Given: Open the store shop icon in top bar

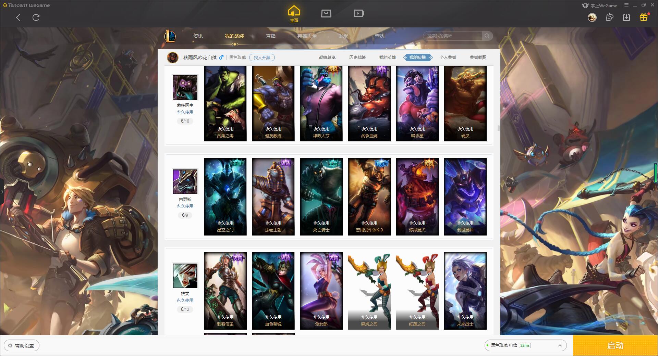Looking at the screenshot, I should coord(326,13).
